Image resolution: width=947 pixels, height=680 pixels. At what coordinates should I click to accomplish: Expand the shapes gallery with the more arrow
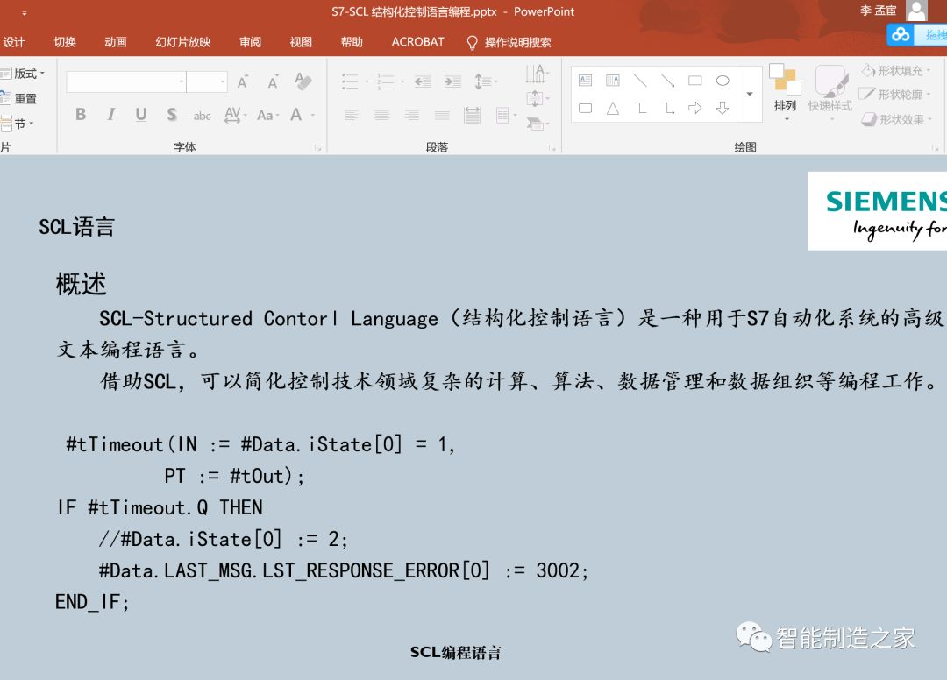pyautogui.click(x=750, y=95)
